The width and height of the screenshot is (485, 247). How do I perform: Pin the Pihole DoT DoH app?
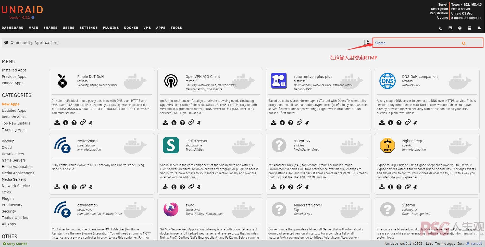[x=90, y=123]
